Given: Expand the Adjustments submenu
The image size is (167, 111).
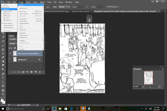Looking at the screenshot, I should point(31,8).
